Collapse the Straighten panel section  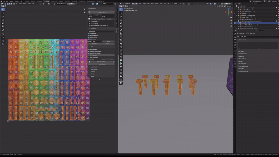(93, 29)
